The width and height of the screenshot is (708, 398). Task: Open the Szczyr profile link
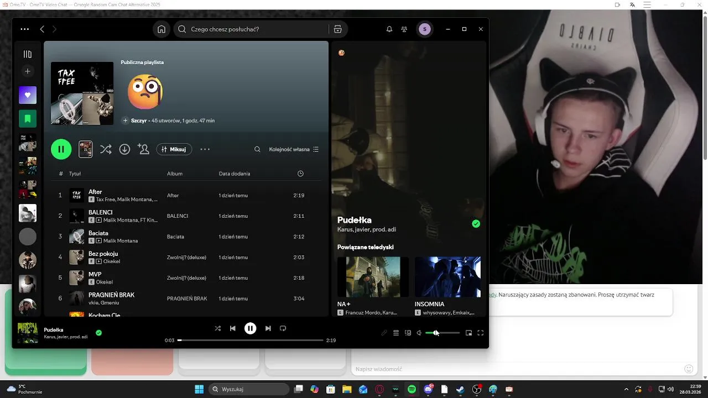point(139,121)
